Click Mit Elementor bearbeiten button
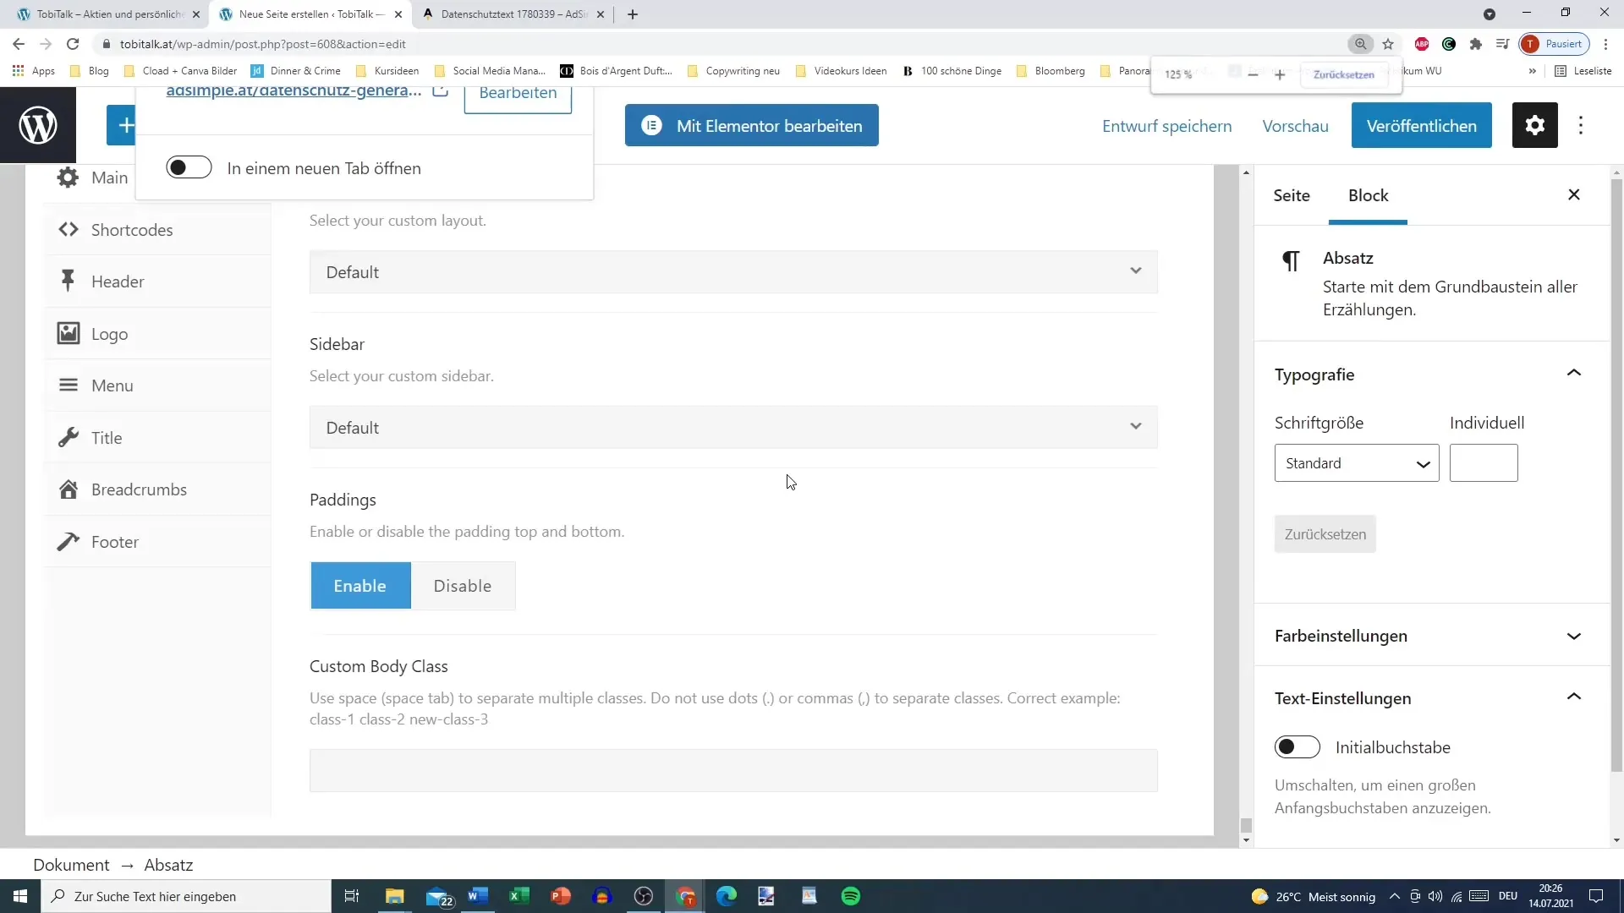 [752, 125]
